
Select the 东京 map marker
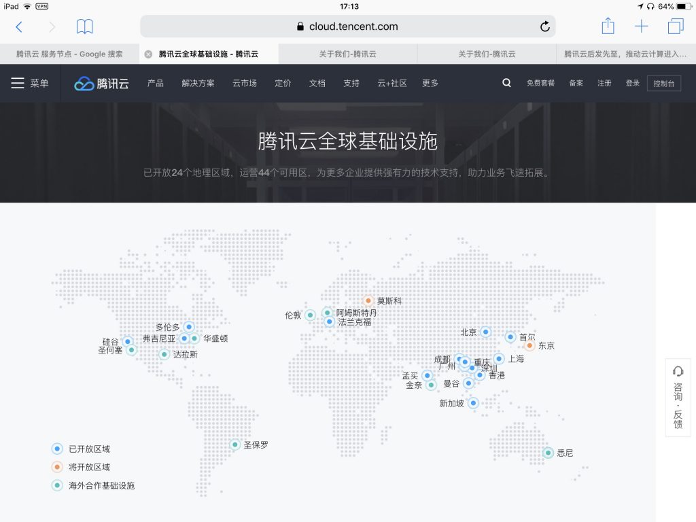coord(529,345)
